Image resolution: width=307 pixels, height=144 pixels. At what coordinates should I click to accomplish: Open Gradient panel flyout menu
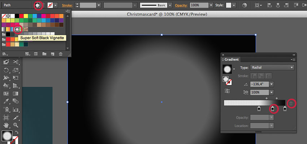click(293, 59)
